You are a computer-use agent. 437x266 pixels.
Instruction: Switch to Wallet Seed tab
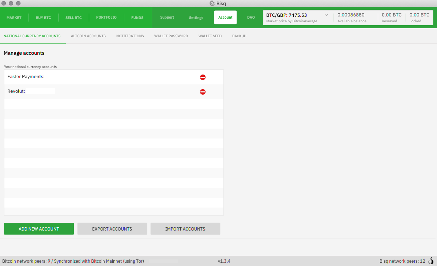point(210,36)
